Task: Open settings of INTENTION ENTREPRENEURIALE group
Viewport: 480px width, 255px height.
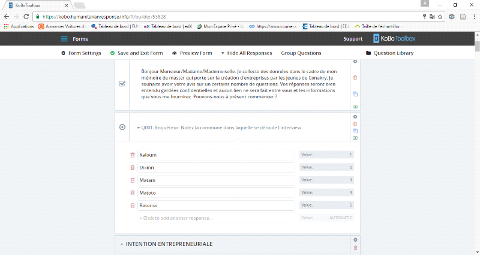Action: pos(355,239)
